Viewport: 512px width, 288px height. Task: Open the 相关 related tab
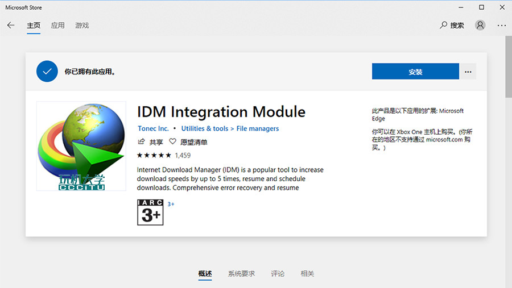pyautogui.click(x=307, y=274)
